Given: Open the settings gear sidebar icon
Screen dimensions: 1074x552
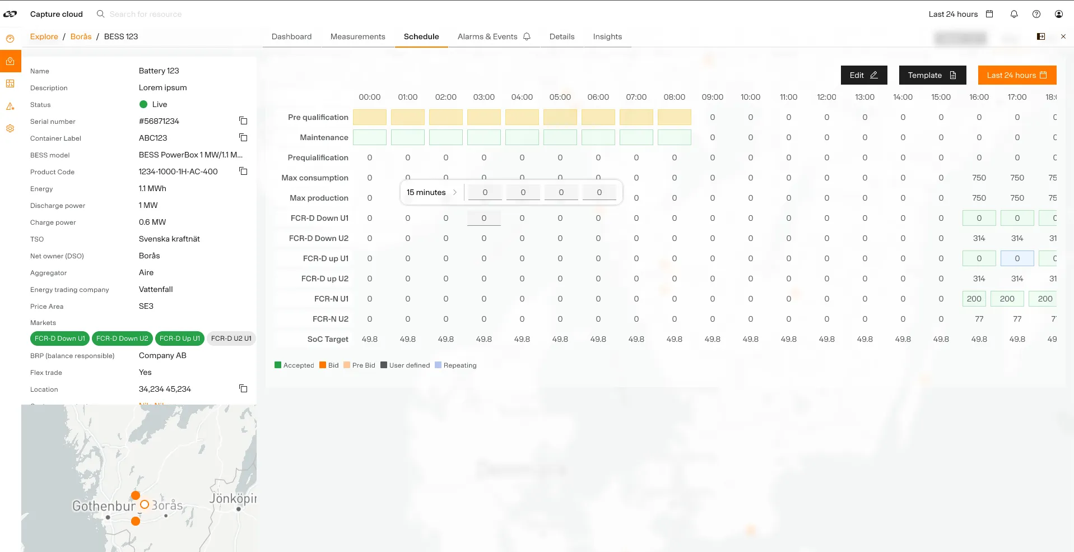Looking at the screenshot, I should [10, 128].
